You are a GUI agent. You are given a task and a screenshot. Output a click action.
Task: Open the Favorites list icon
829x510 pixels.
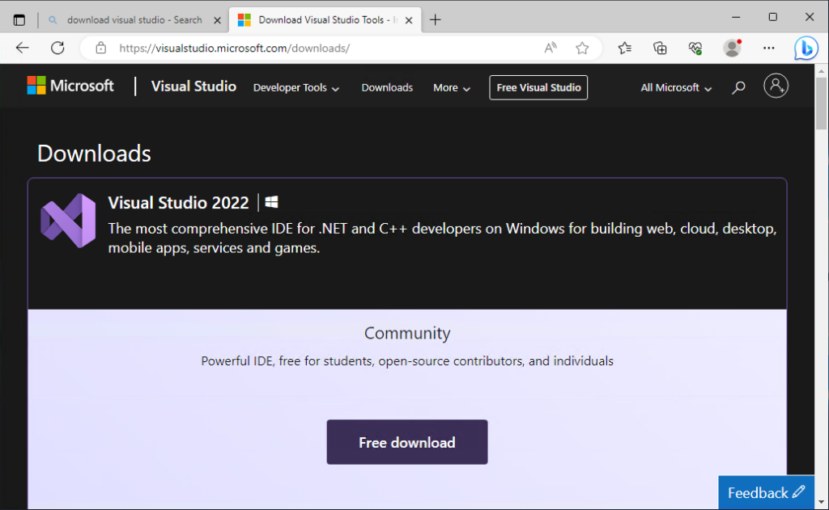pyautogui.click(x=624, y=48)
